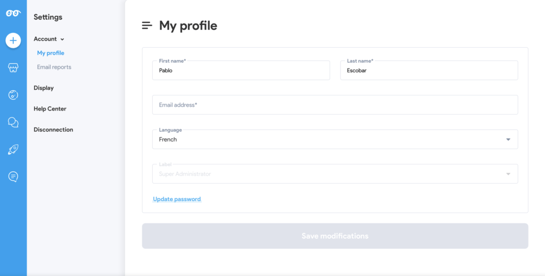Open the Label dropdown arrow
Image resolution: width=545 pixels, height=276 pixels.
click(508, 174)
